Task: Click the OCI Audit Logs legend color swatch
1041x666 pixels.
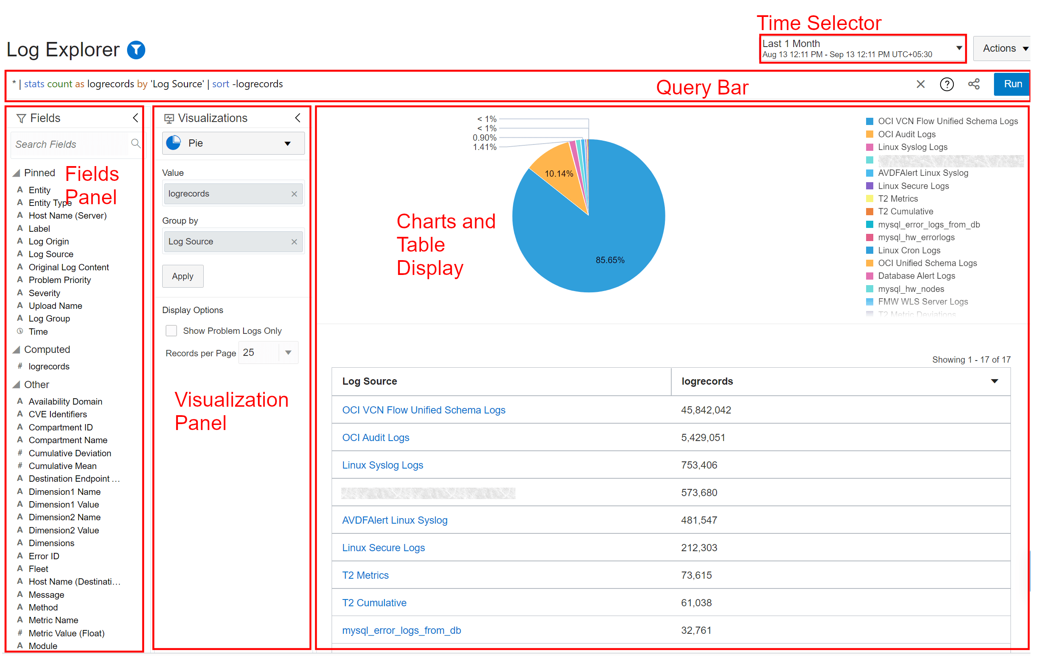Action: [869, 134]
